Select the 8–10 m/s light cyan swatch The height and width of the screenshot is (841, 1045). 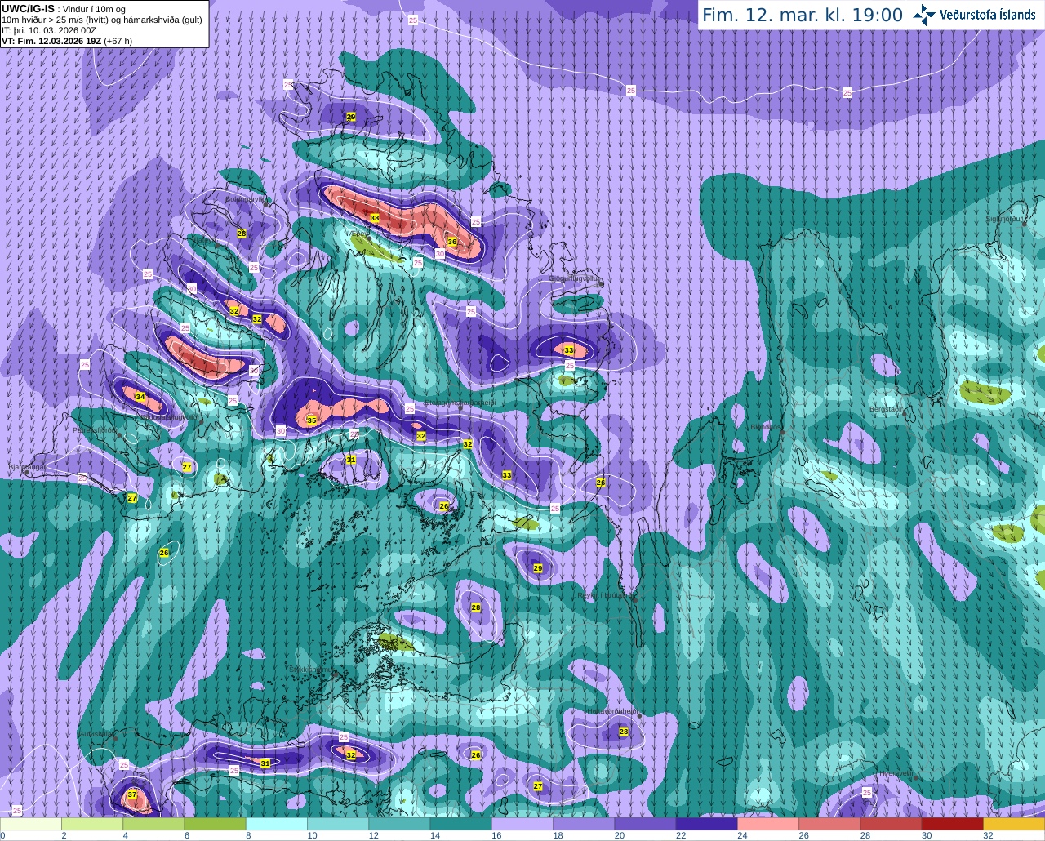tap(277, 824)
